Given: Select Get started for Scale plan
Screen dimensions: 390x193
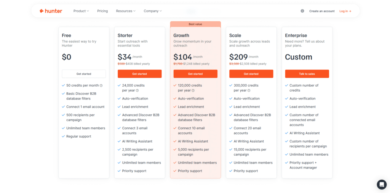Looking at the screenshot, I should (251, 74).
